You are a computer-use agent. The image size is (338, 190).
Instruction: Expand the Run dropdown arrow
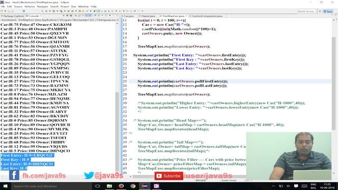tap(58, 11)
